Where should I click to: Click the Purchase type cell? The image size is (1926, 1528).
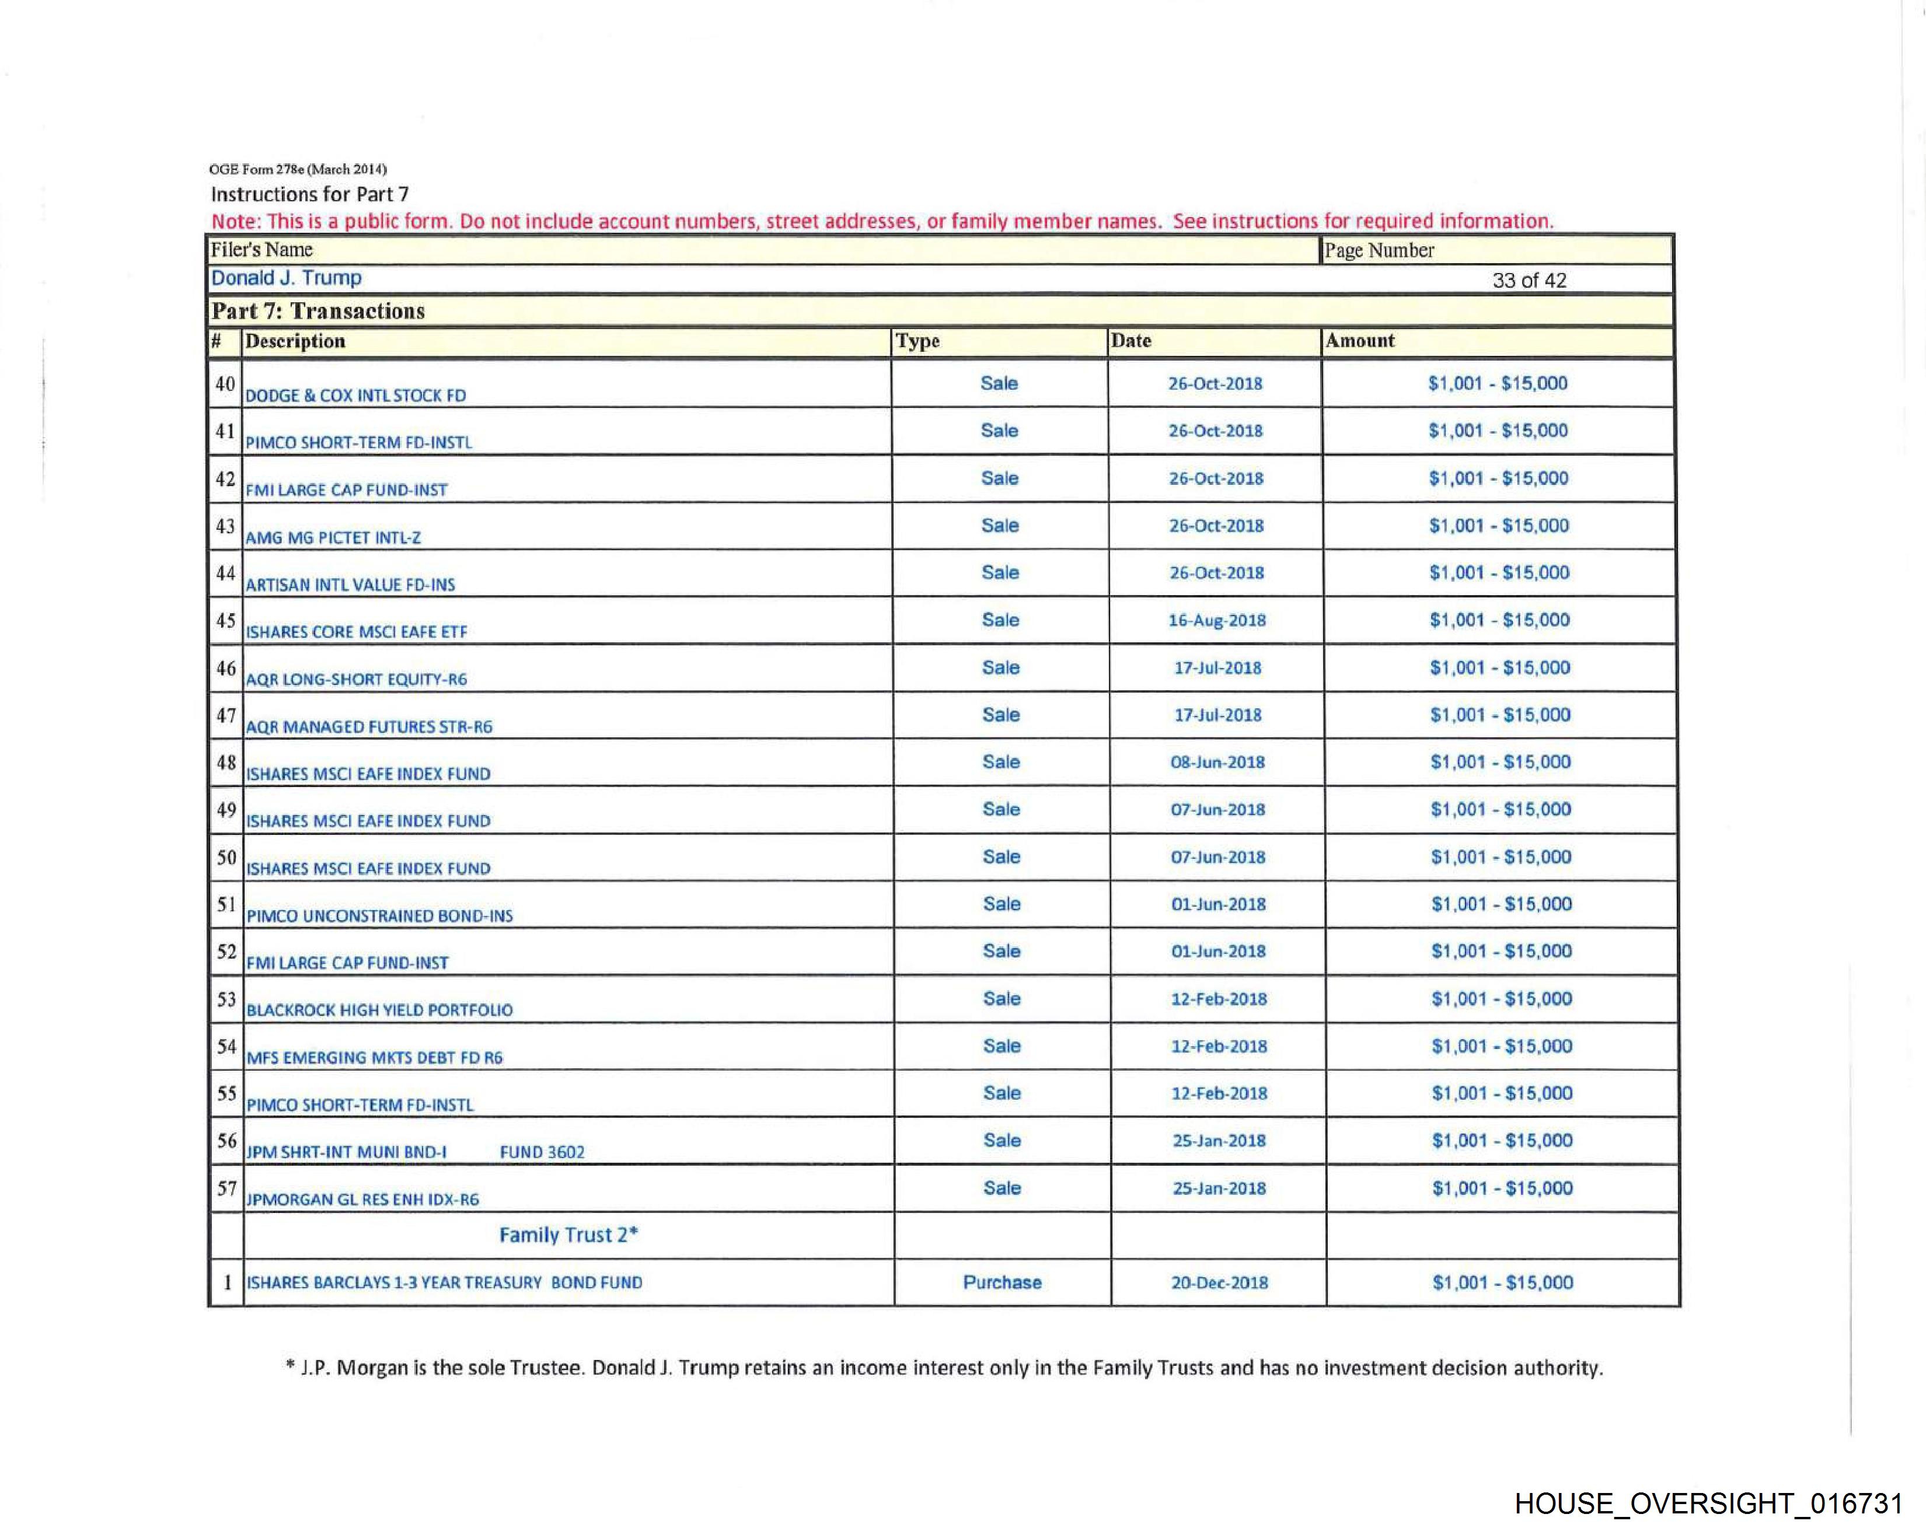coord(1002,1282)
